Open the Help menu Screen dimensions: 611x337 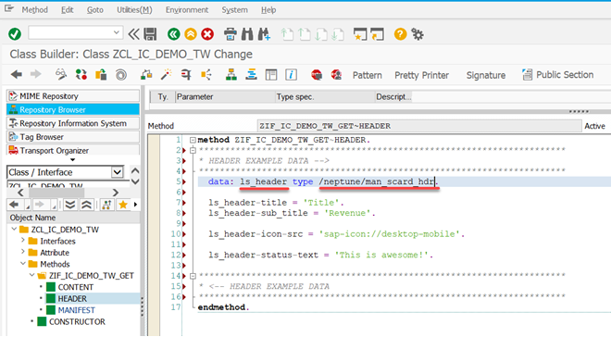click(x=268, y=10)
